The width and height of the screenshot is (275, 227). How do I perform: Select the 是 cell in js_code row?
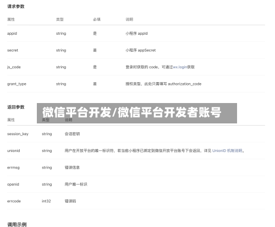point(95,67)
